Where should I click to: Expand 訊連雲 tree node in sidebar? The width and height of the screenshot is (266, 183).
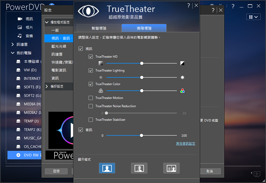[12, 45]
